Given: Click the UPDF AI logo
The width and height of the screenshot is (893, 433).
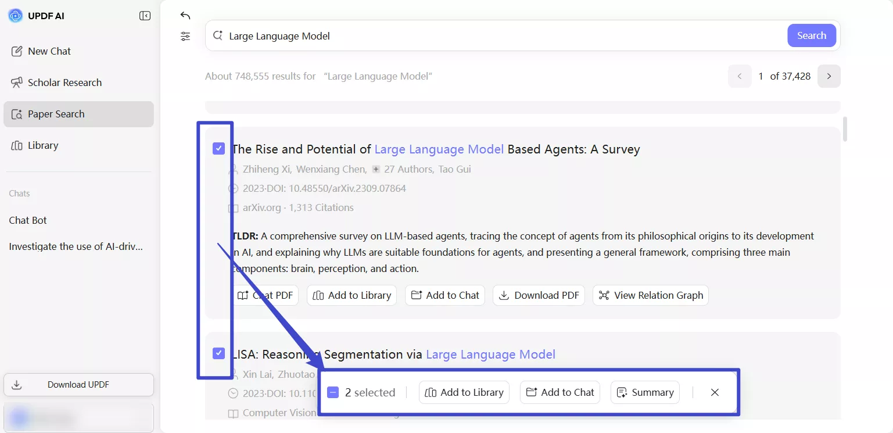Looking at the screenshot, I should [15, 16].
